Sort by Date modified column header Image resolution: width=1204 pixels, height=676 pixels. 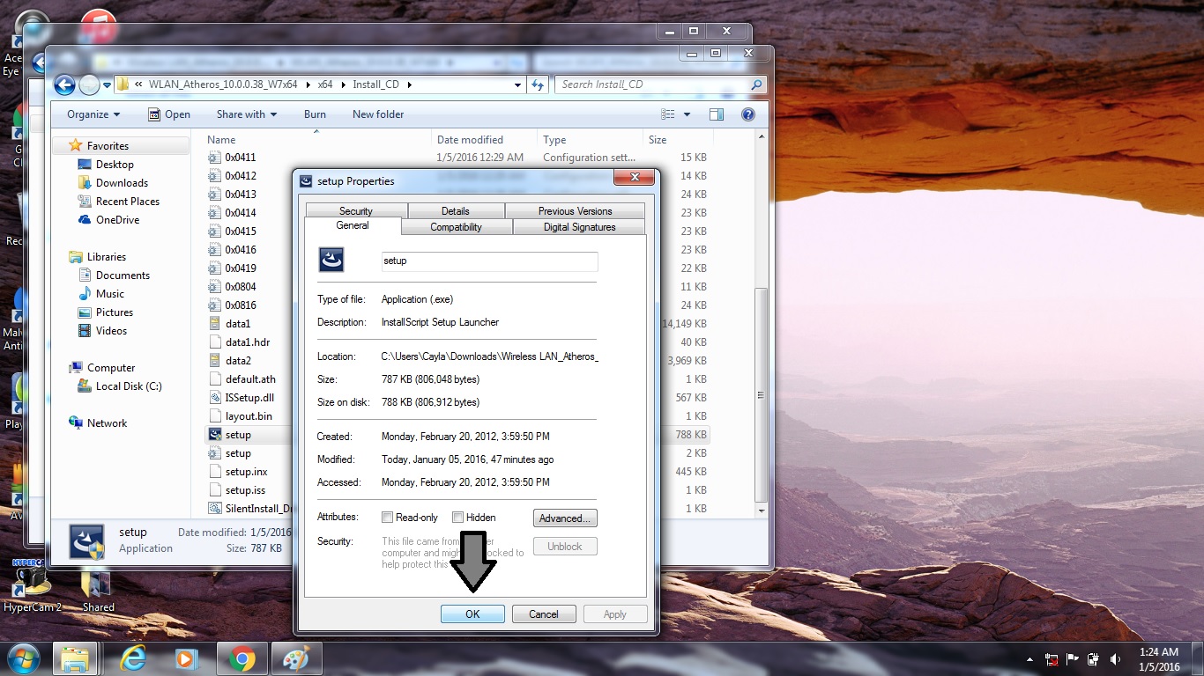coord(484,140)
